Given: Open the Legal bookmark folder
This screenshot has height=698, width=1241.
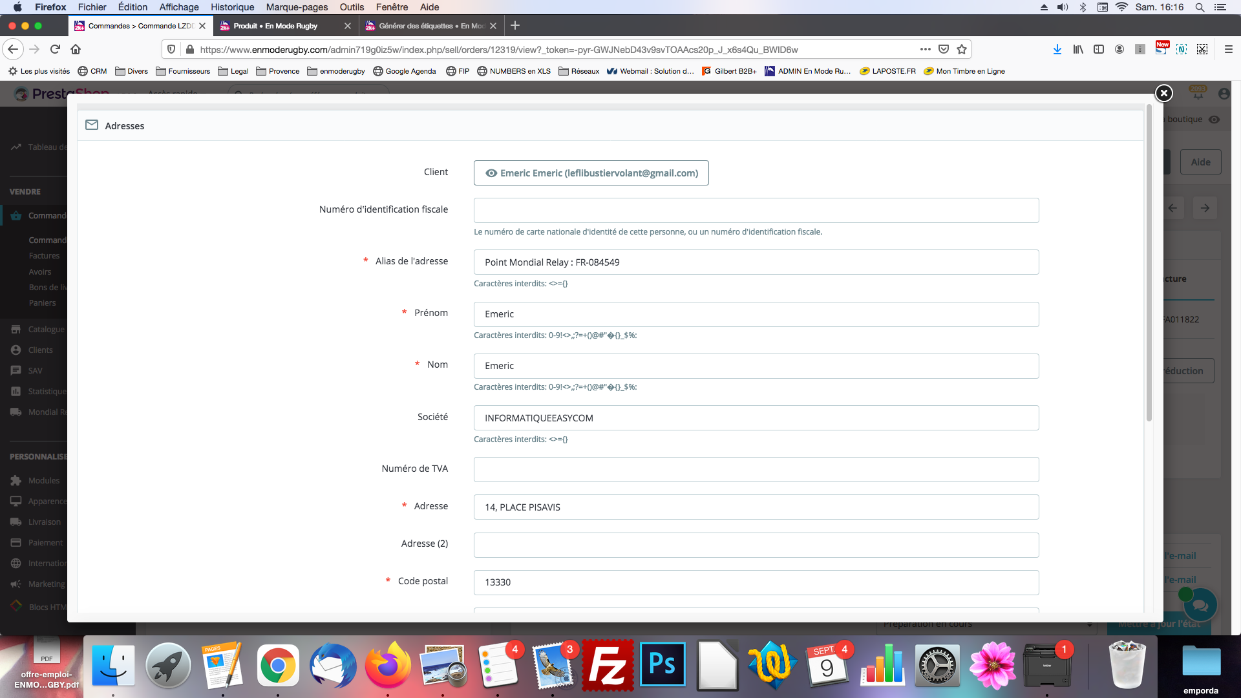Looking at the screenshot, I should point(233,71).
